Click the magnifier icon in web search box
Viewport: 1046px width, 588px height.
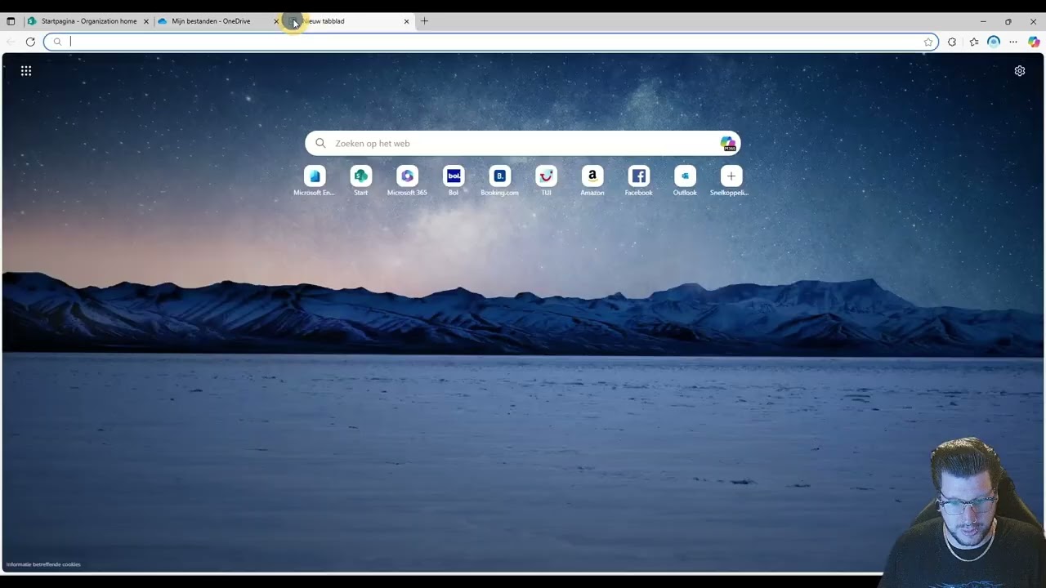(x=320, y=144)
